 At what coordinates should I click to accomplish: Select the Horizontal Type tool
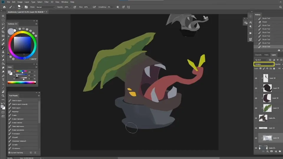(3, 80)
